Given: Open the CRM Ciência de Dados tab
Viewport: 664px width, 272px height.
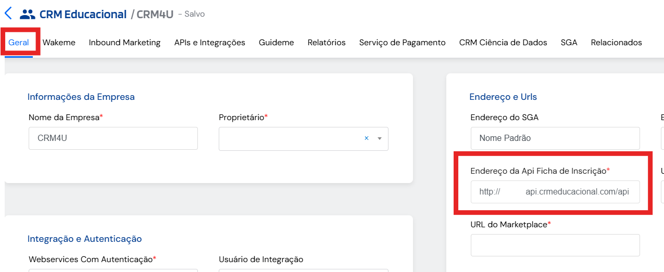Looking at the screenshot, I should (503, 43).
